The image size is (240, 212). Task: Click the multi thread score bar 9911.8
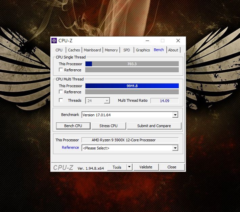point(132,86)
